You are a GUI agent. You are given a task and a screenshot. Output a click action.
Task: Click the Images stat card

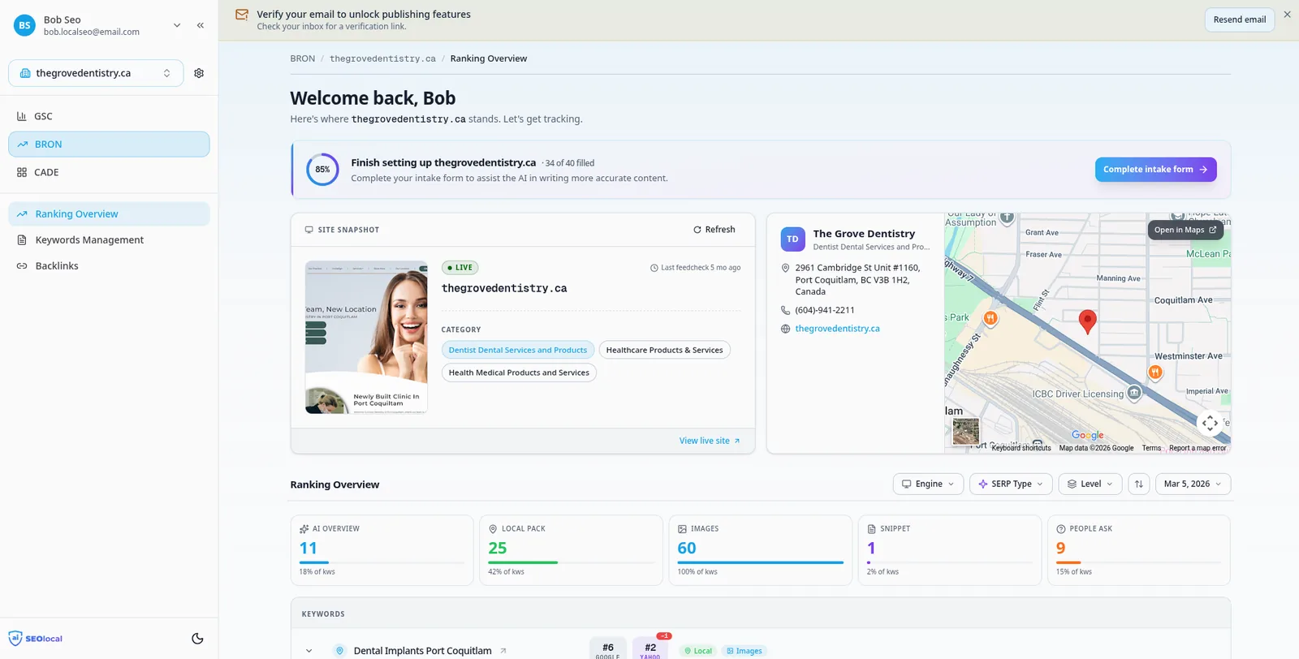click(761, 550)
